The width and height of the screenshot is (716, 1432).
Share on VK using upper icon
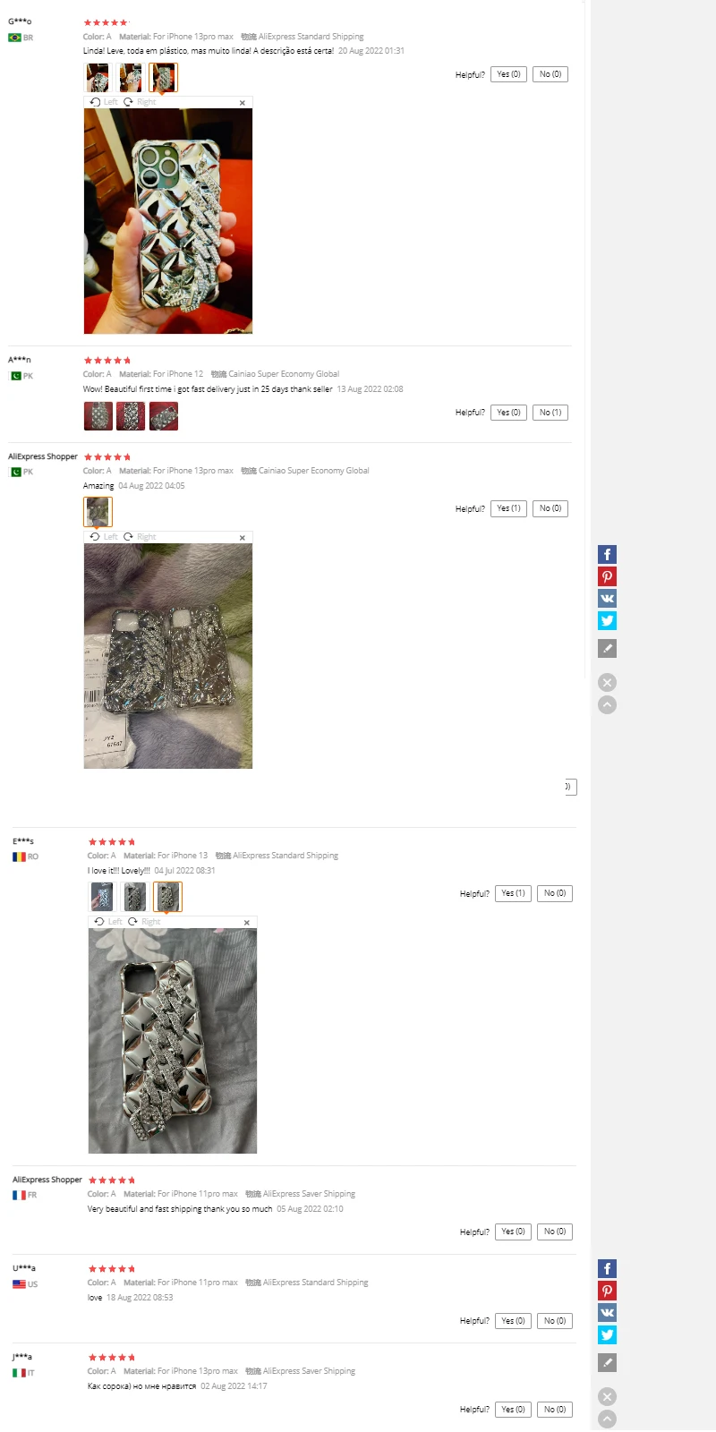[607, 599]
